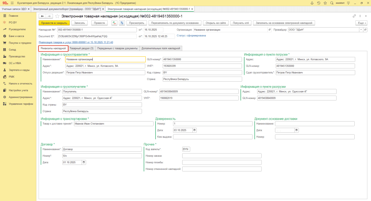Open calendar for Доверенность date
Viewport: 371px width, 201px height.
pyautogui.click(x=195, y=130)
